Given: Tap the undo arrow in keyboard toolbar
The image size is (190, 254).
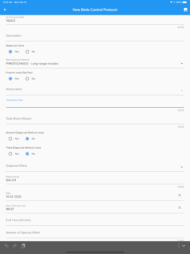Looking at the screenshot, I should [x=7, y=246].
